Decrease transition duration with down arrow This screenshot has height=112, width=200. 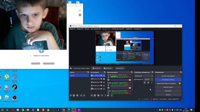152,80
